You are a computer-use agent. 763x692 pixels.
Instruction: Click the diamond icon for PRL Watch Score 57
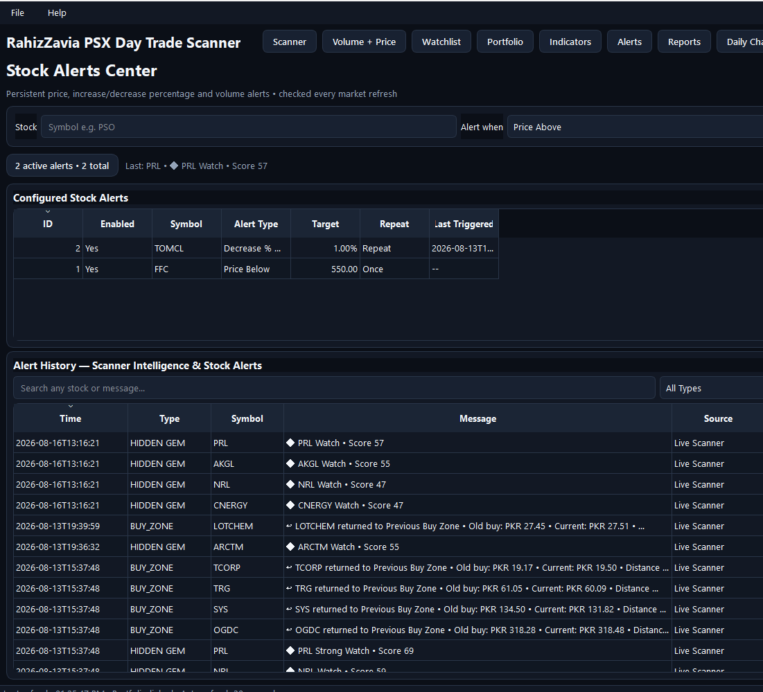pyautogui.click(x=290, y=443)
